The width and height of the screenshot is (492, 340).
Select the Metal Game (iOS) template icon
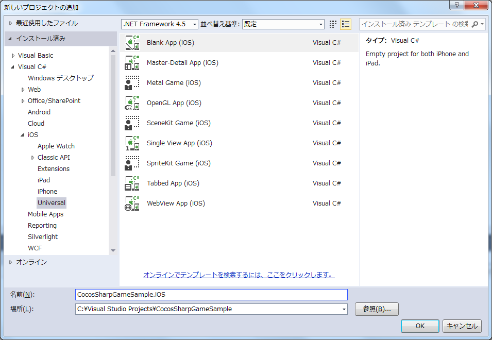pos(132,83)
